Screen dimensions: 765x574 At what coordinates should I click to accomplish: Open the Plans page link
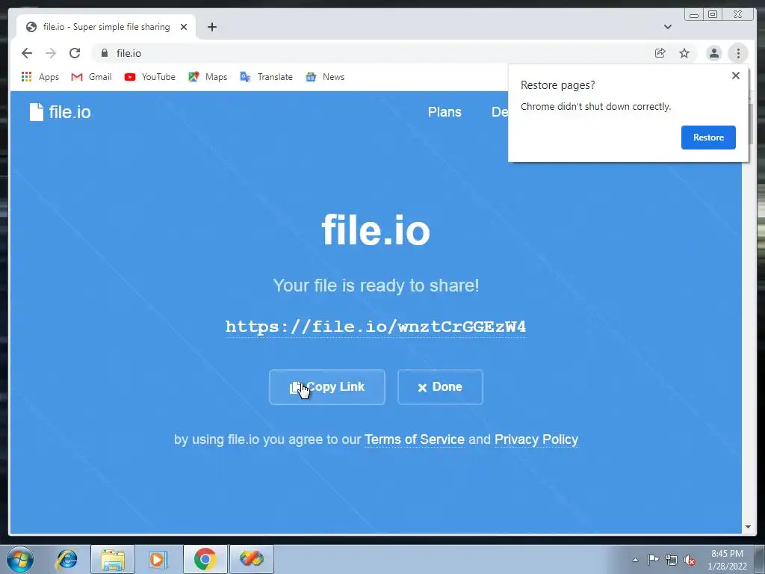click(x=445, y=112)
